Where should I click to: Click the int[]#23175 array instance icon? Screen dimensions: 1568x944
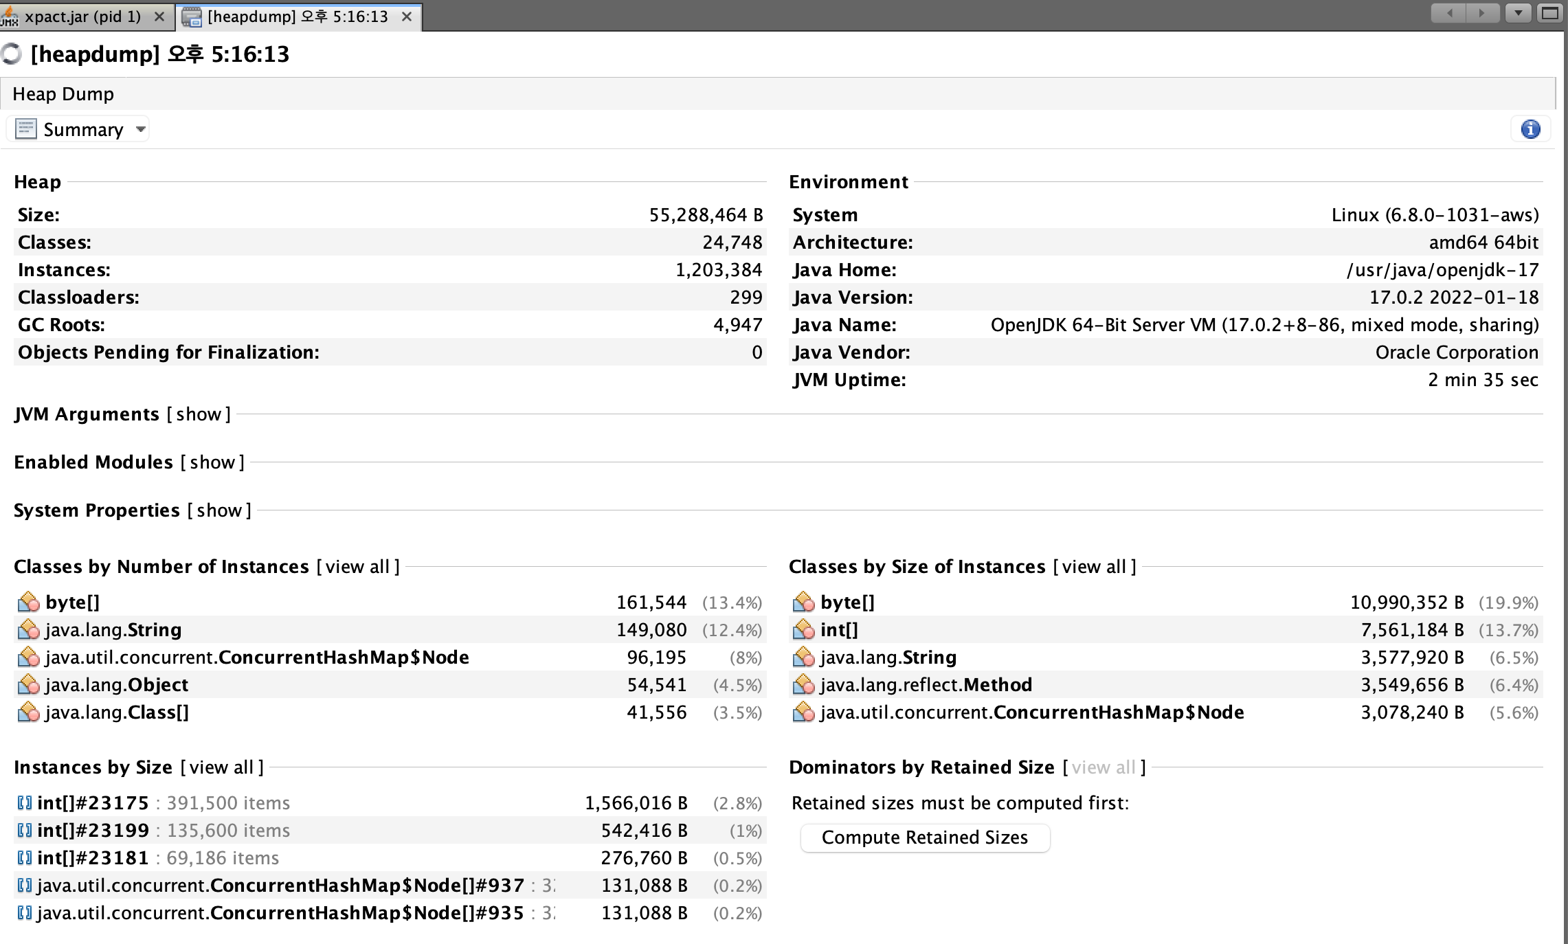coord(25,803)
